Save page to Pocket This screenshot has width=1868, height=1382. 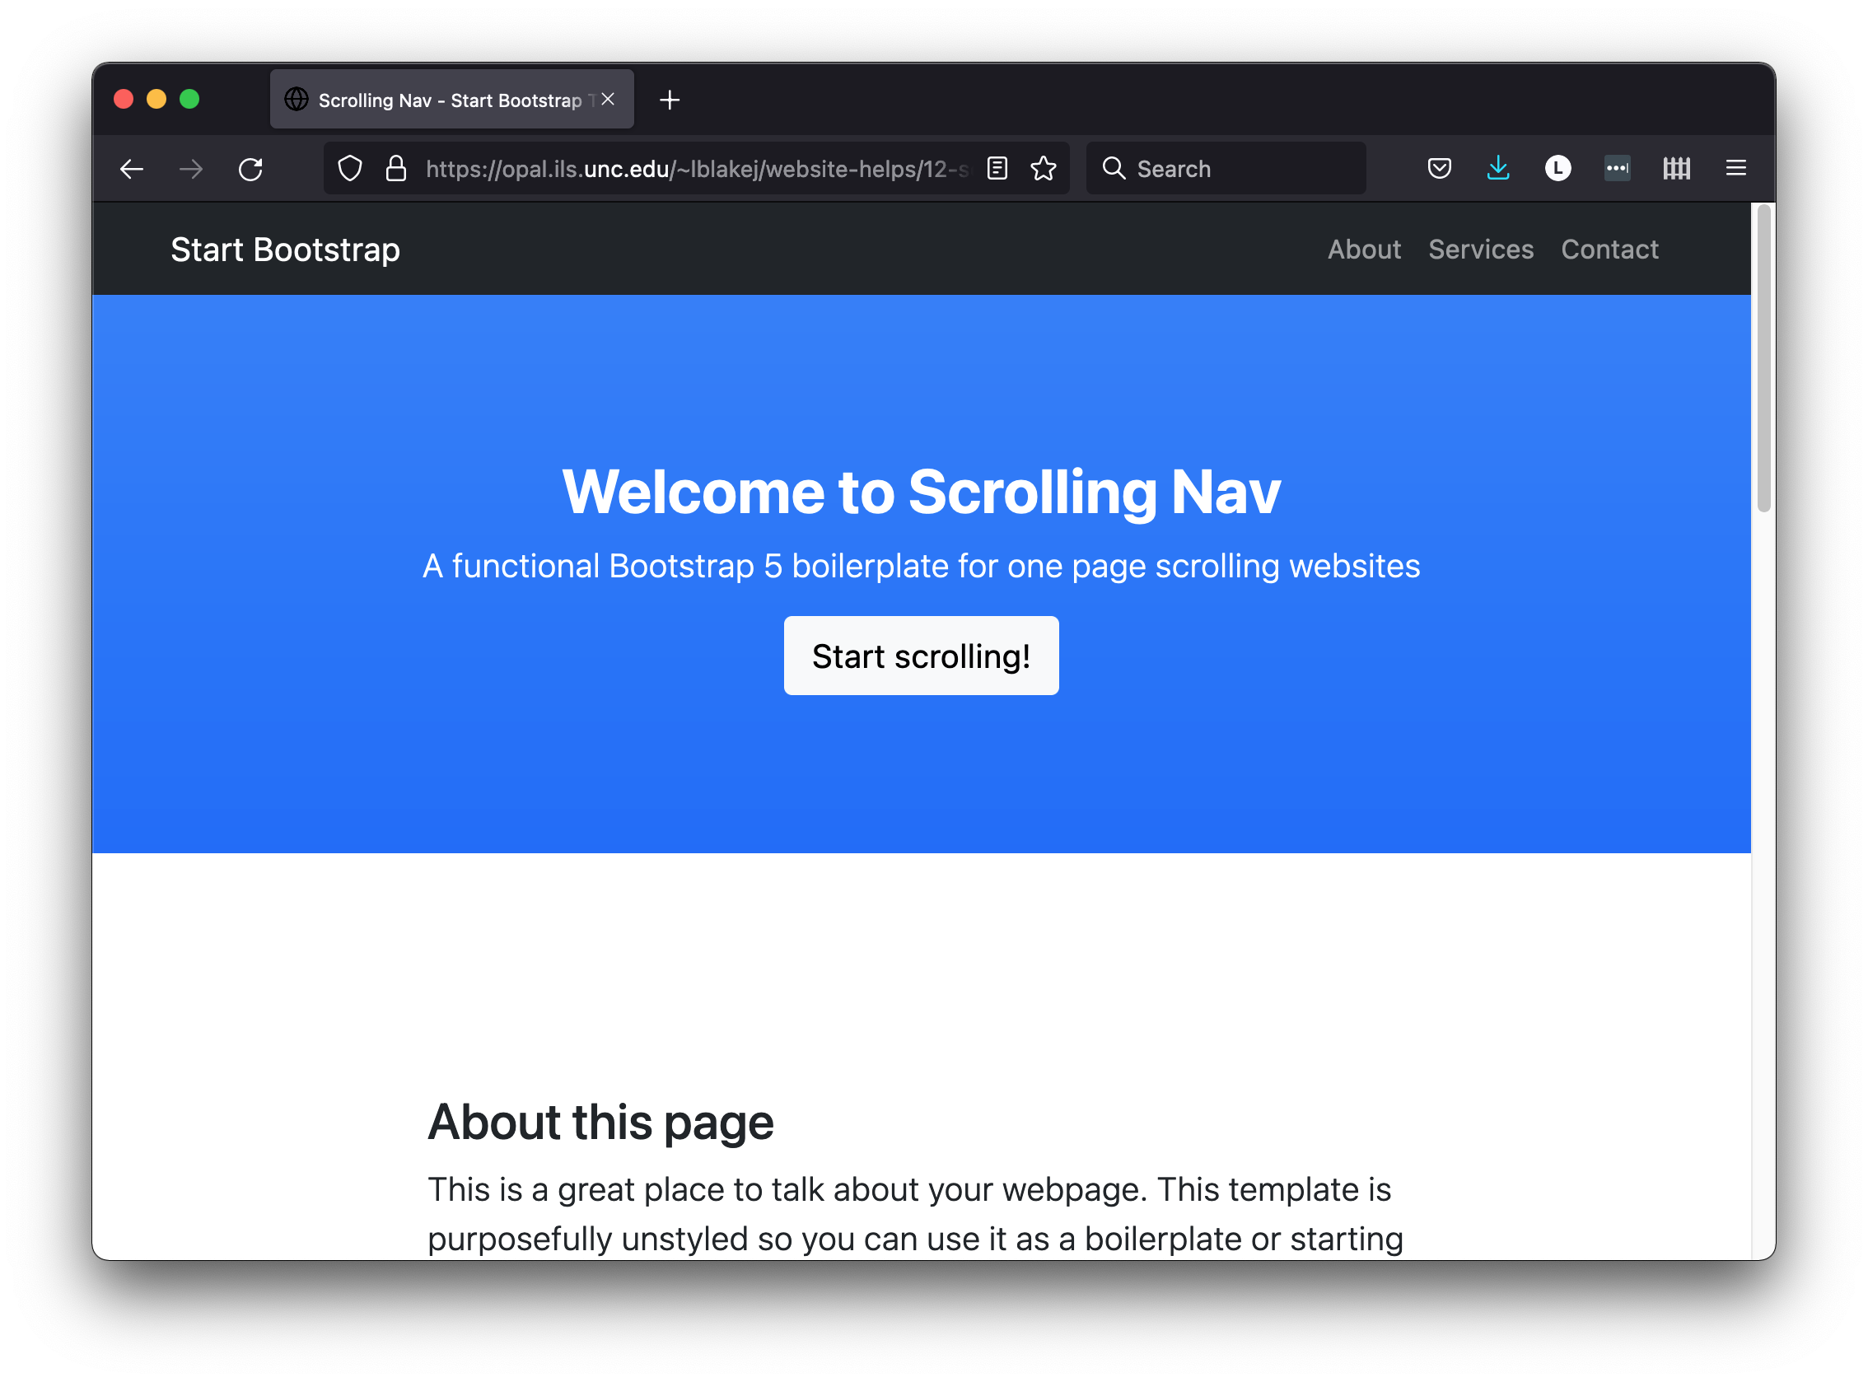point(1439,169)
